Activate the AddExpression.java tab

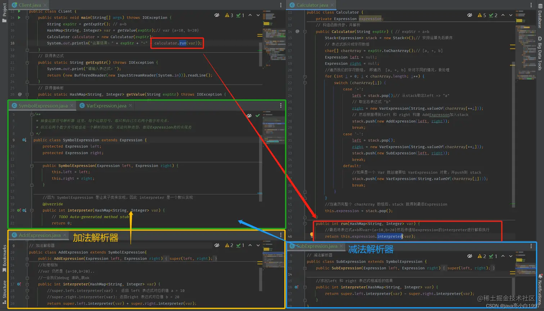(40, 235)
